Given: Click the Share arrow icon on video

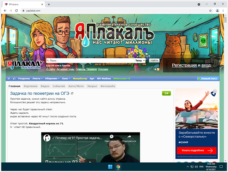Looking at the screenshot, I should coord(129,137).
